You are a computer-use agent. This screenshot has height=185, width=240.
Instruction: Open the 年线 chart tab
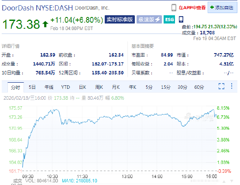[49, 87]
